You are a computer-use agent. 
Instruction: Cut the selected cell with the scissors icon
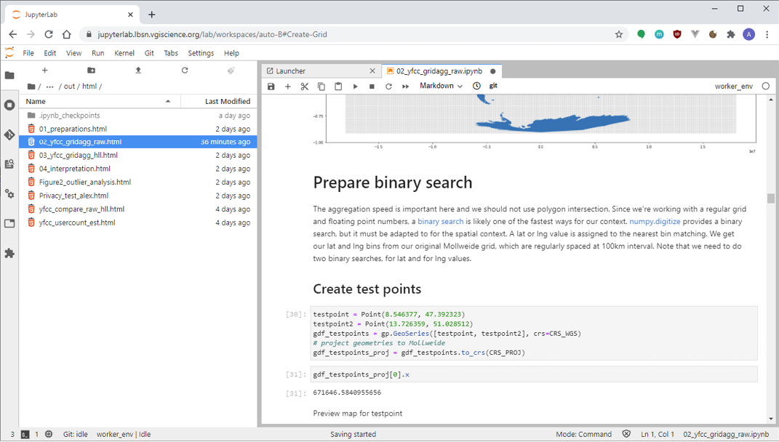pyautogui.click(x=305, y=87)
